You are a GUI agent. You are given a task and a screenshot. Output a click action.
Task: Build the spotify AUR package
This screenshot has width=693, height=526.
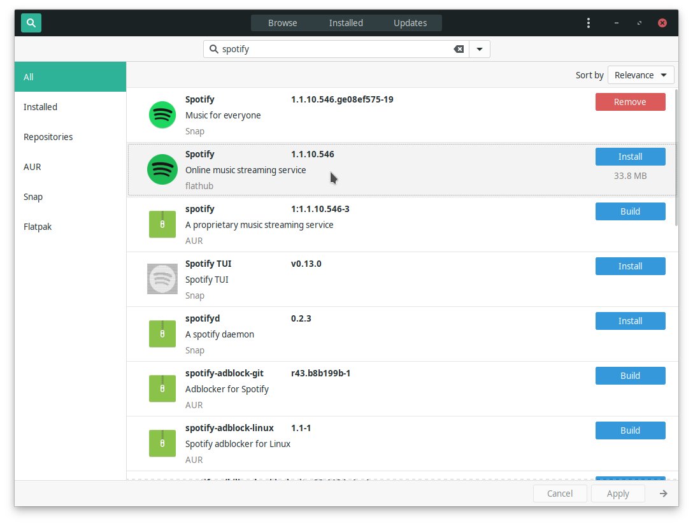(630, 211)
